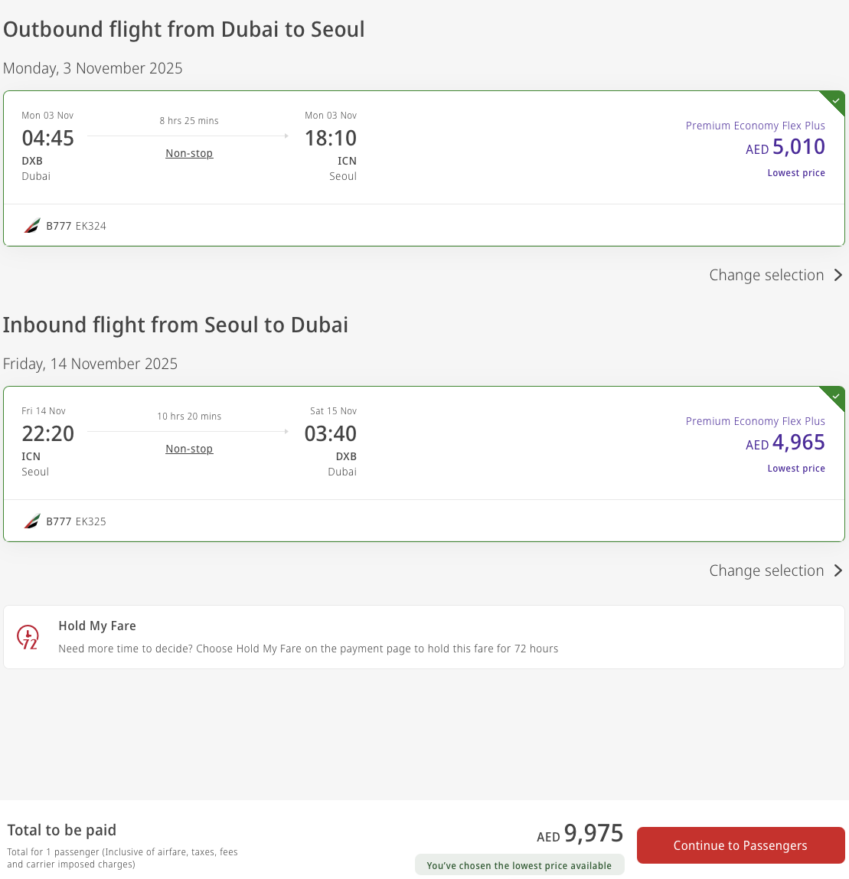The width and height of the screenshot is (849, 879).
Task: Click the outbound 04:45 DXB departure time
Action: pos(47,138)
